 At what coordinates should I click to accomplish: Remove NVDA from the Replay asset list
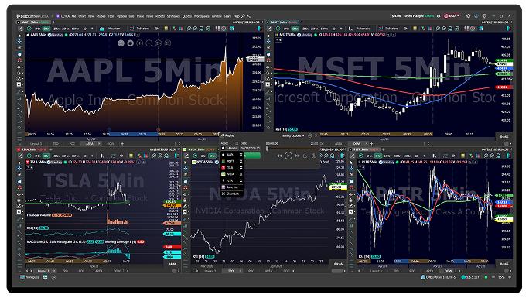[x=241, y=174]
